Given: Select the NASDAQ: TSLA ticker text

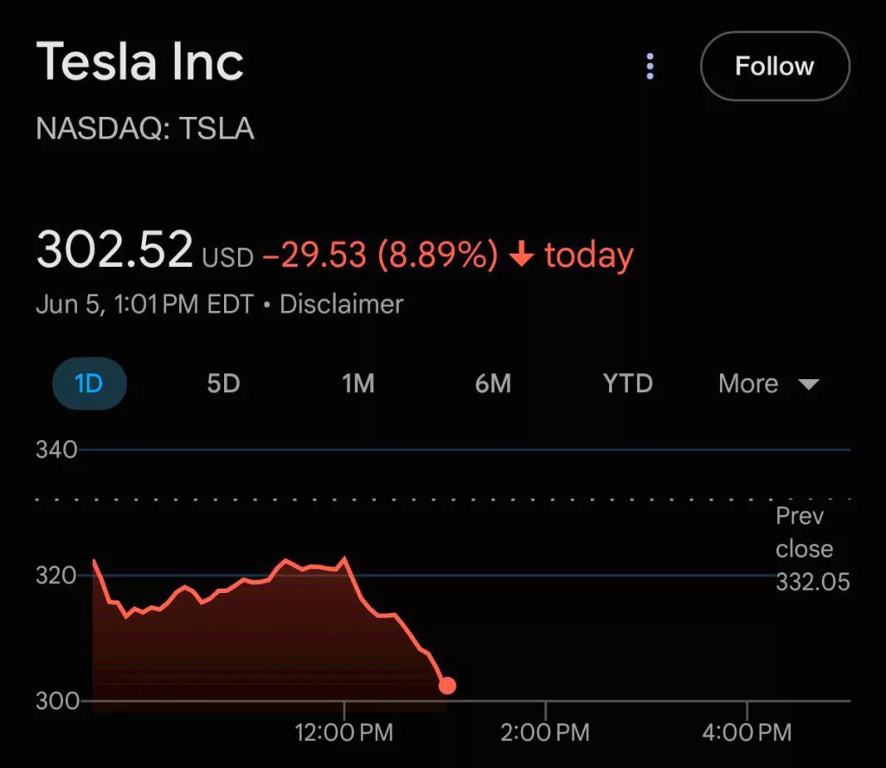Looking at the screenshot, I should click(144, 128).
